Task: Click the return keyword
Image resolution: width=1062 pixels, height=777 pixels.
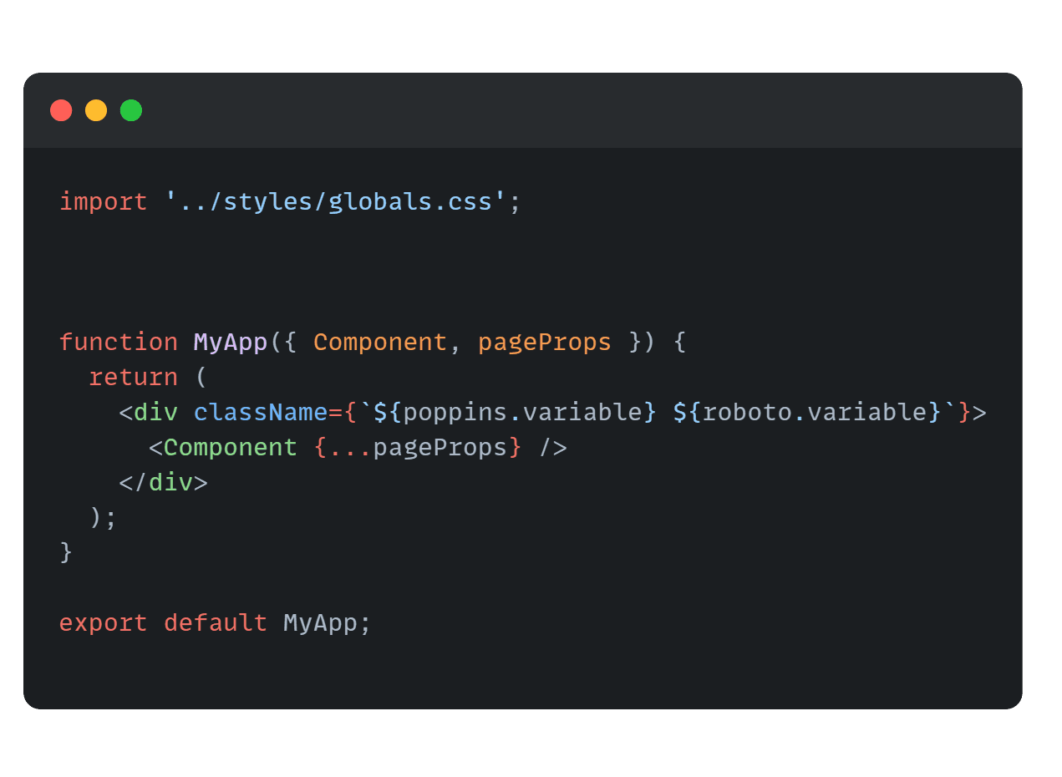Action: pos(134,377)
